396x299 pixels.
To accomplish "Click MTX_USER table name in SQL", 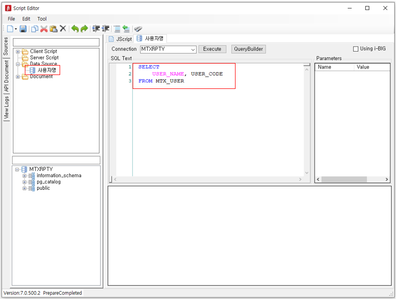I will point(170,81).
